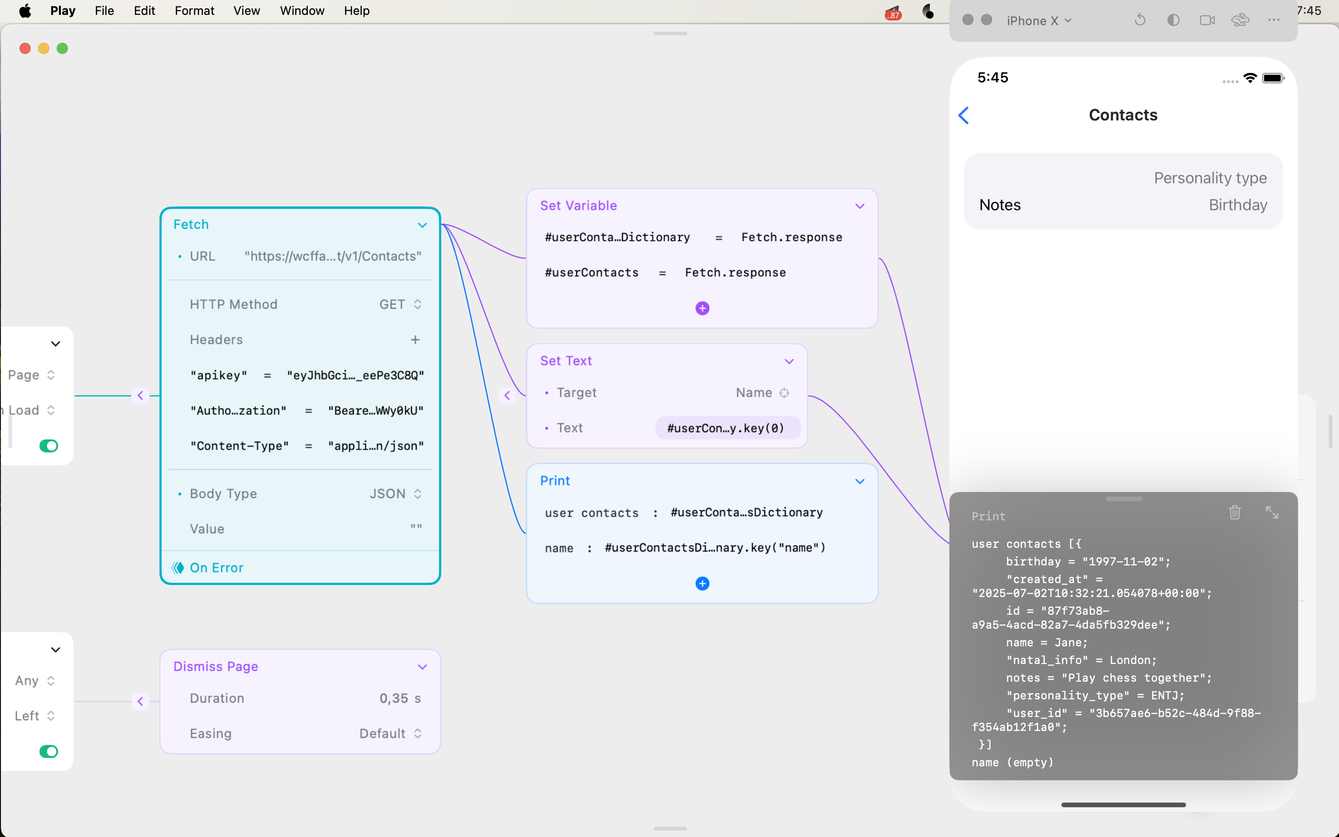Restart the app preview

(1140, 20)
